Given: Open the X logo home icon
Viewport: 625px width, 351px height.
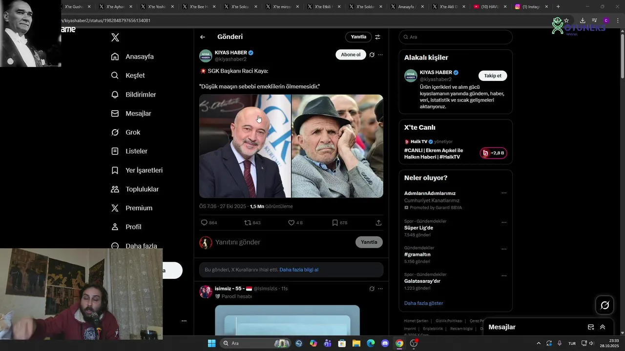Looking at the screenshot, I should point(115,38).
